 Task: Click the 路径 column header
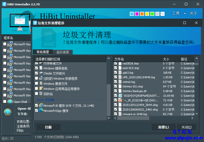(x=187, y=59)
